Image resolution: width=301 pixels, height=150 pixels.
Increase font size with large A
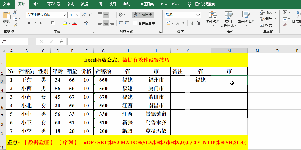tap(84, 15)
